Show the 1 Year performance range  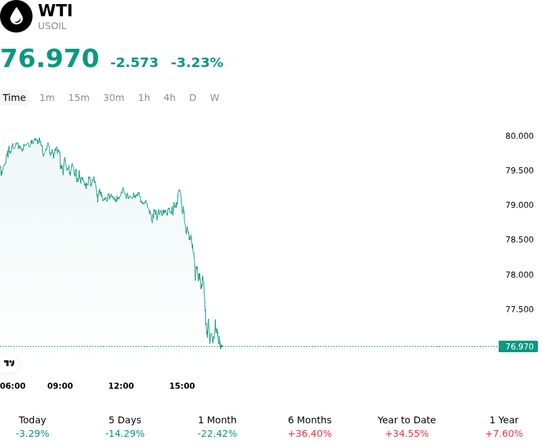[504, 427]
